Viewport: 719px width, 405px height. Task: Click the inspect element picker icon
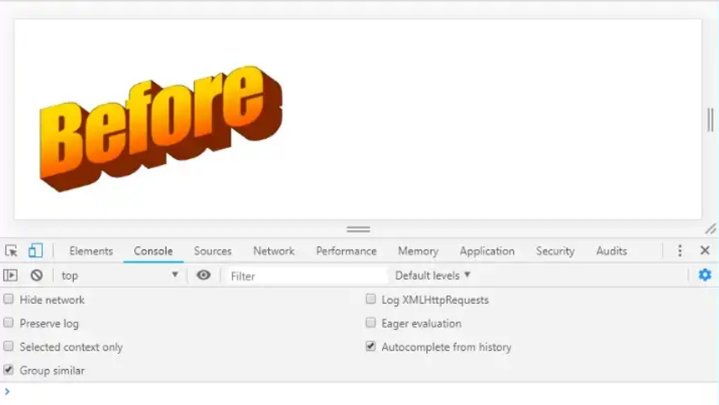11,251
